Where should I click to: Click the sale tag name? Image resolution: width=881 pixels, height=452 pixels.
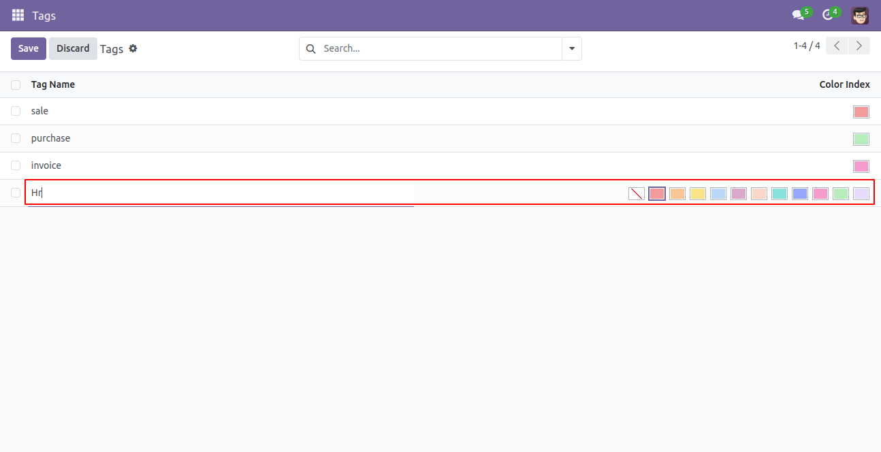[x=39, y=111]
